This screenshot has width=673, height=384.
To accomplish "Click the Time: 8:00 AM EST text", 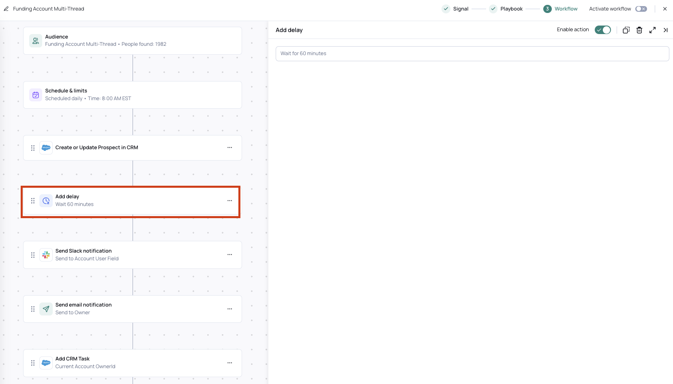I will point(109,99).
